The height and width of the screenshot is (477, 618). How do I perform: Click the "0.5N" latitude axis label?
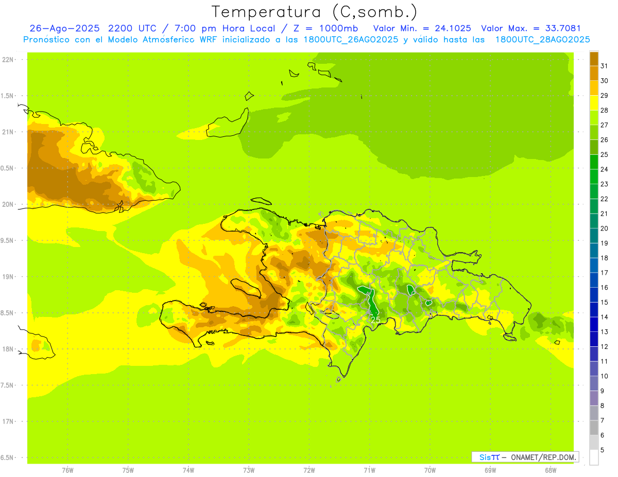coord(8,168)
